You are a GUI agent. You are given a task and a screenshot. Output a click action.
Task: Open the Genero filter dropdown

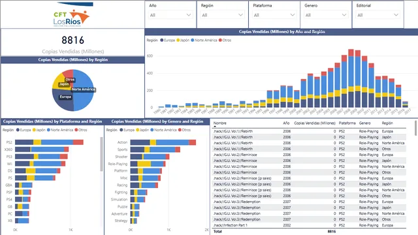(326, 15)
